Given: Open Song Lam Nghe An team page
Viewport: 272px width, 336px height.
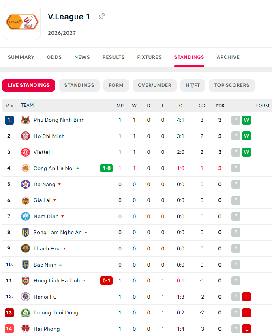Looking at the screenshot, I should (58, 233).
